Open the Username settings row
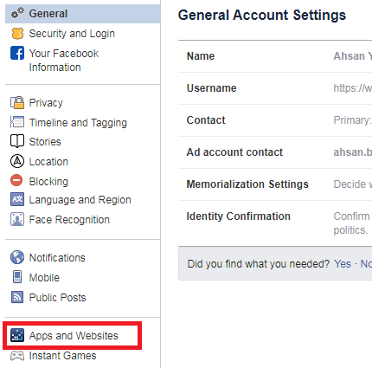 pyautogui.click(x=275, y=88)
